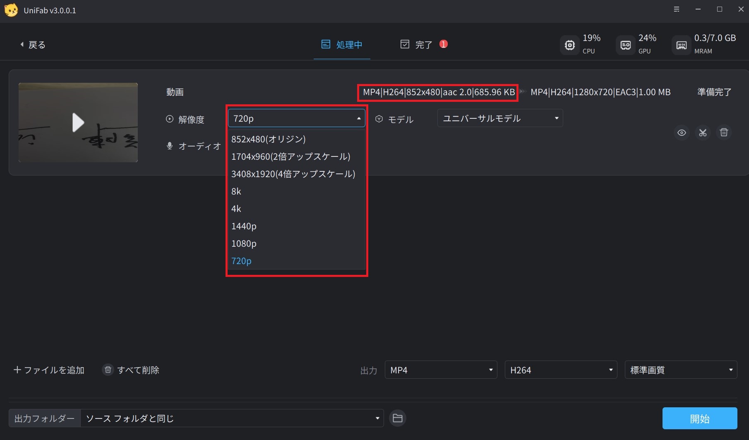Play the video thumbnail preview
Image resolution: width=749 pixels, height=440 pixels.
(78, 123)
